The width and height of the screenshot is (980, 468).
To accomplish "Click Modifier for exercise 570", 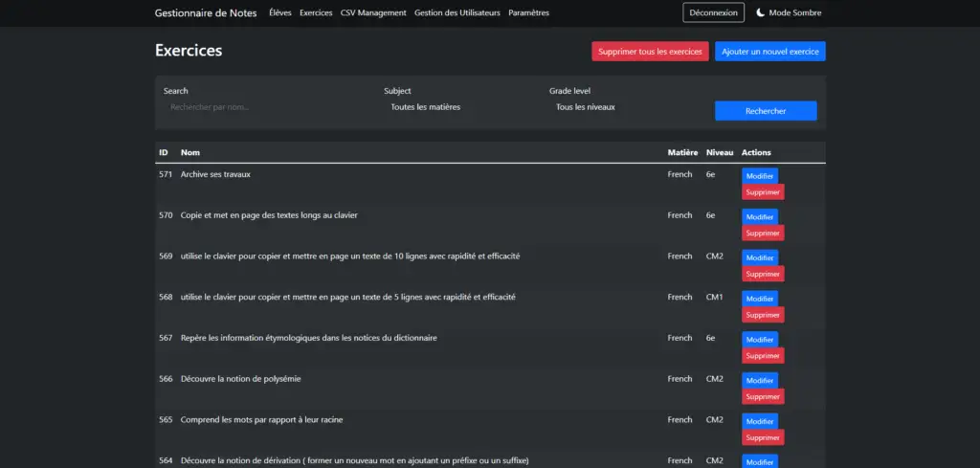I will point(760,217).
